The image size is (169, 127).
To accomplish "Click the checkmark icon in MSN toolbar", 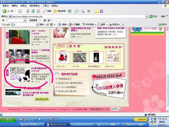I will point(45,20).
